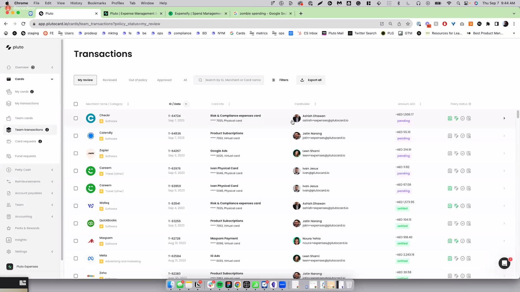Click the accounting lock icon in the QuickBooks row
This screenshot has height=292, width=520.
(469, 224)
